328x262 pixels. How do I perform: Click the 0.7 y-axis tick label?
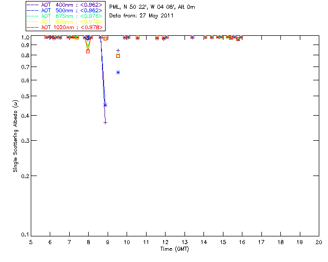click(25, 67)
